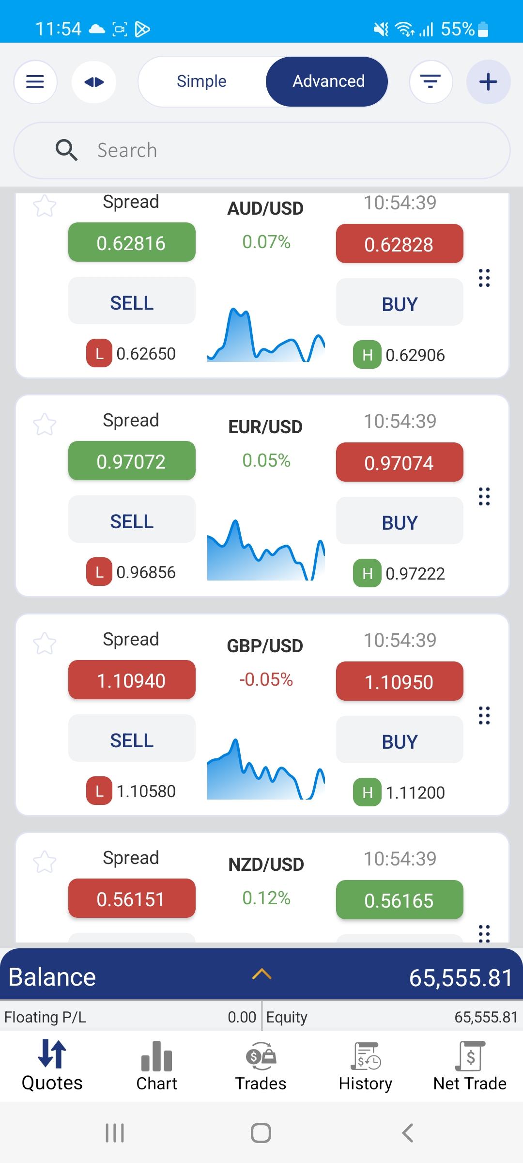Screen dimensions: 523x1163
Task: Open the hamburger menu
Action: [x=35, y=81]
